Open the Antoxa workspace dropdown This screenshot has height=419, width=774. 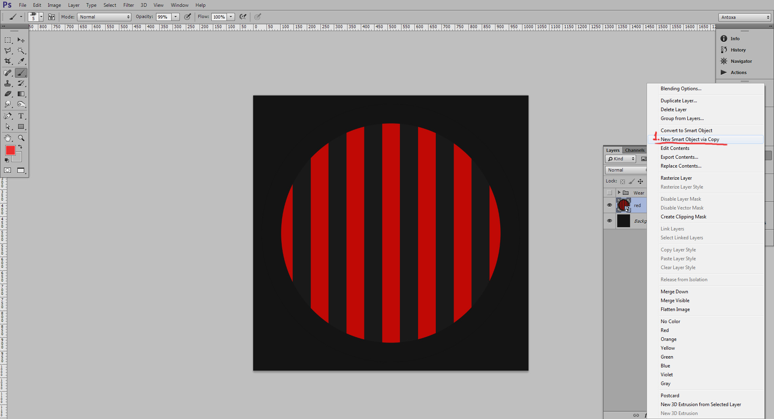point(745,17)
